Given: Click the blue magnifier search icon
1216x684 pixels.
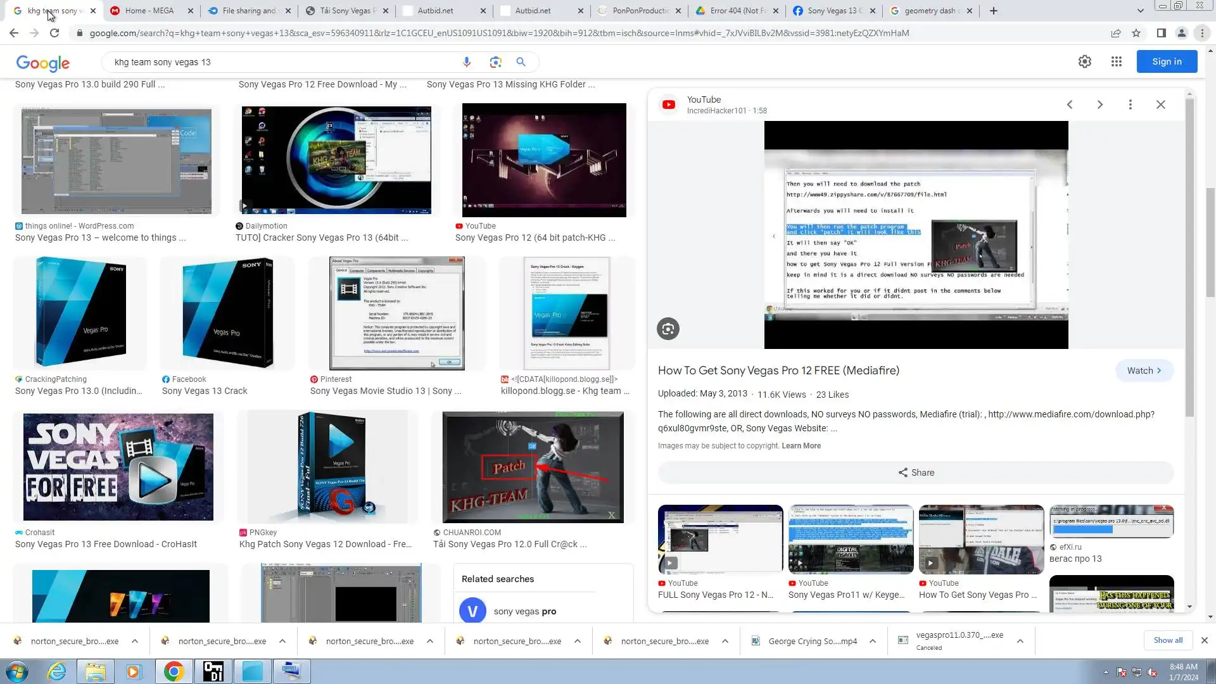Looking at the screenshot, I should [x=521, y=62].
